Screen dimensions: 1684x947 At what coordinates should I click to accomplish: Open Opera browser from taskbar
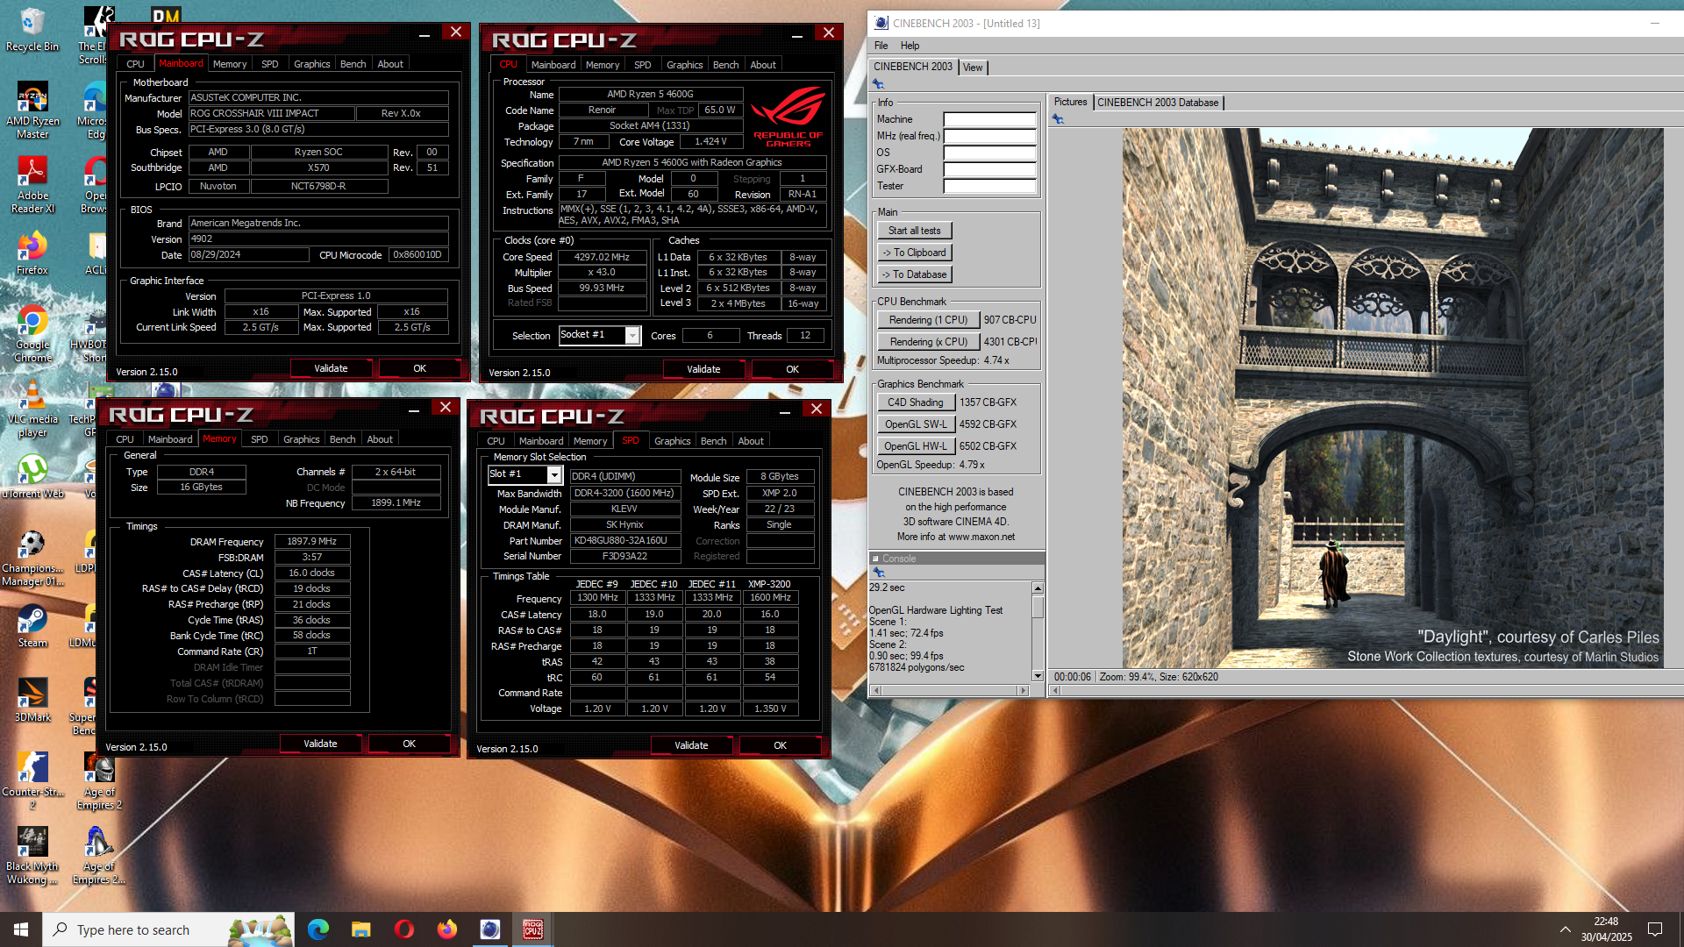click(x=403, y=929)
